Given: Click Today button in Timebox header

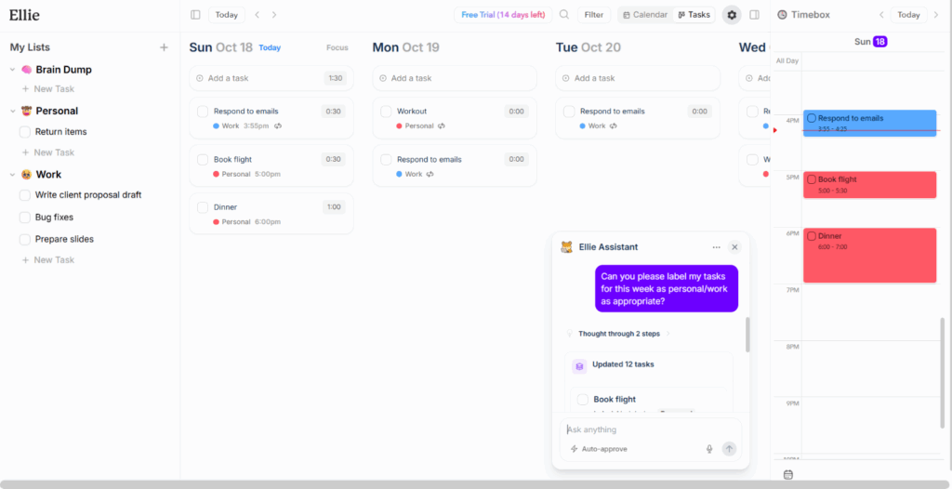Looking at the screenshot, I should pos(909,15).
